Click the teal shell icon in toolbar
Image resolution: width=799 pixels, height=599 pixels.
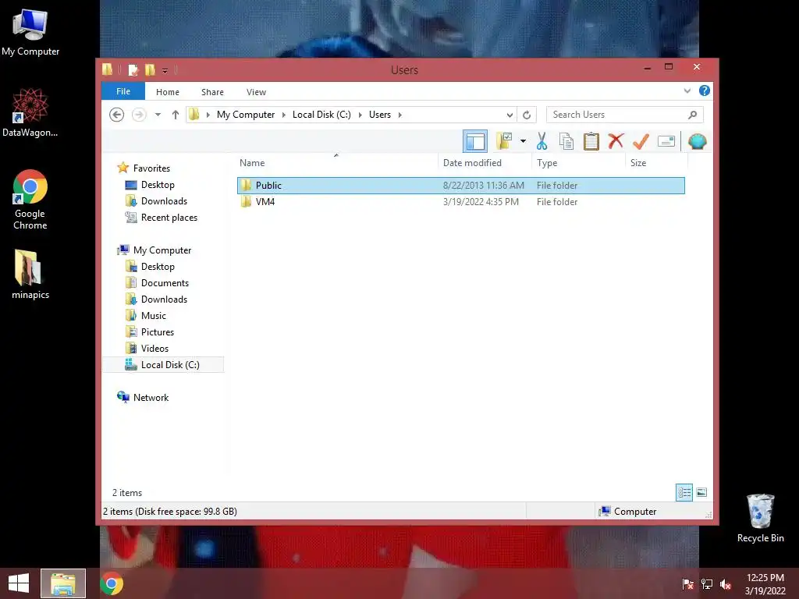(697, 141)
